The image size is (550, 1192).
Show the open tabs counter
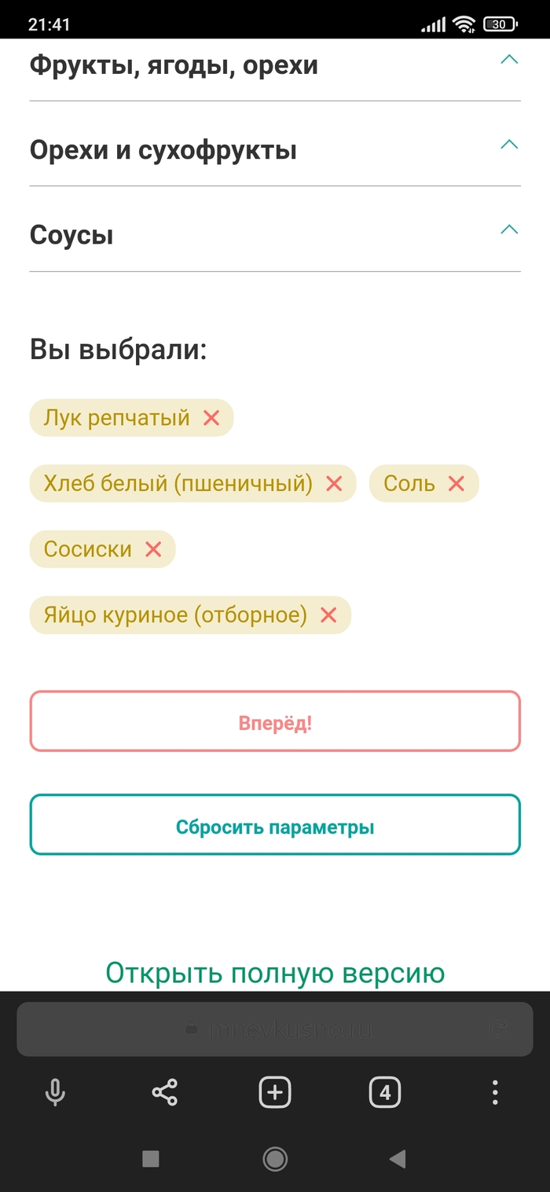tap(384, 1092)
